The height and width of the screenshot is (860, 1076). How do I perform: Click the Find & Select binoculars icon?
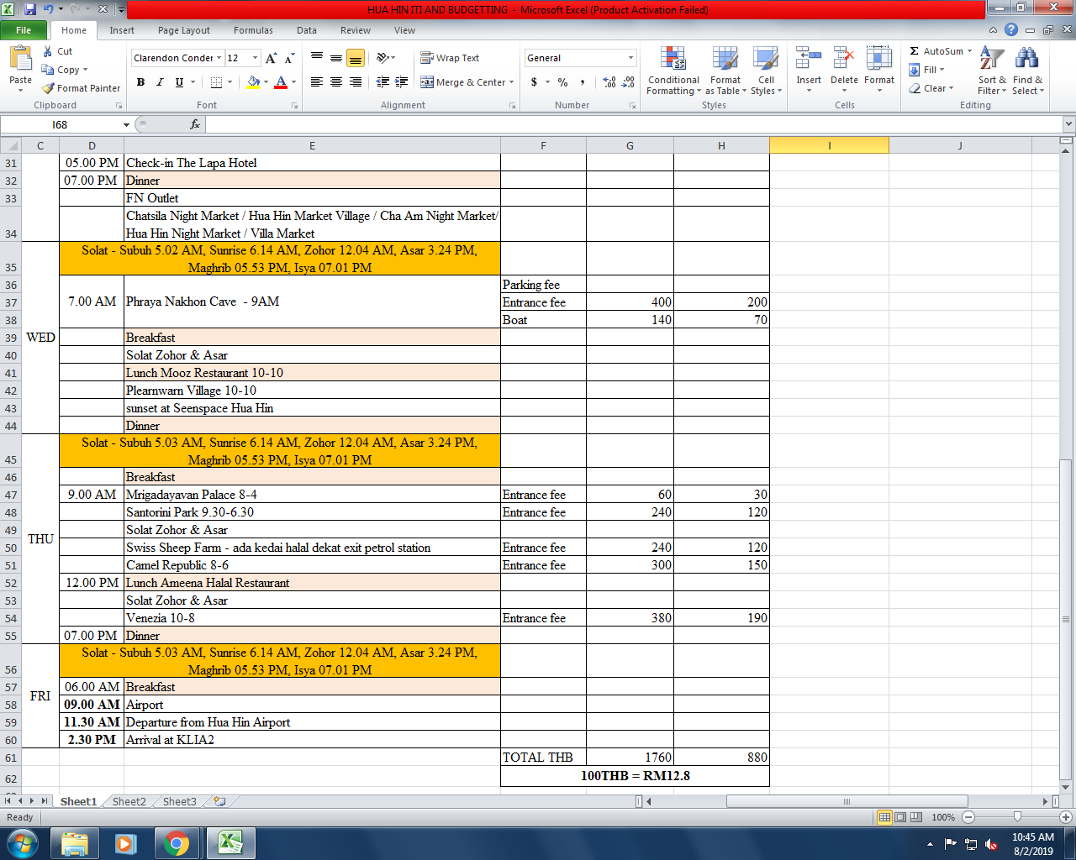[1026, 60]
